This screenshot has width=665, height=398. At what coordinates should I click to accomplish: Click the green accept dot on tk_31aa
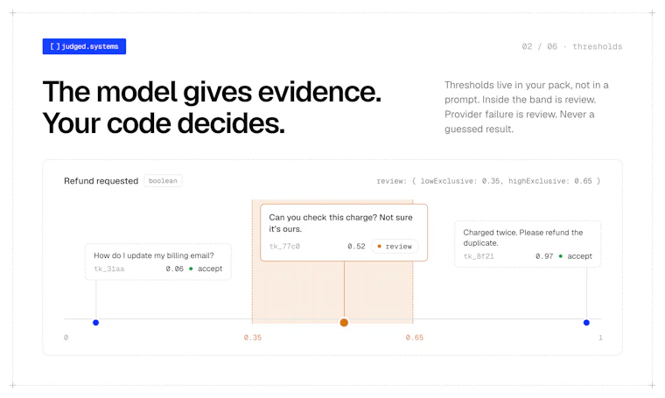191,269
